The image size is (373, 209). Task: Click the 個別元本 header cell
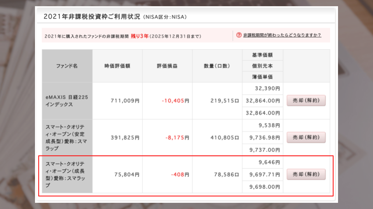tap(262, 66)
